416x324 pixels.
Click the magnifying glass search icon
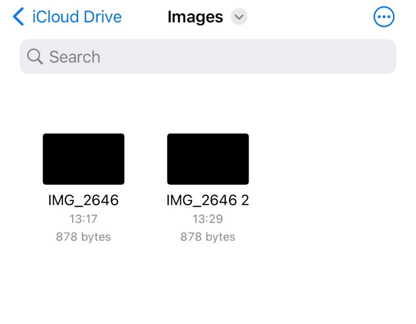(x=35, y=57)
